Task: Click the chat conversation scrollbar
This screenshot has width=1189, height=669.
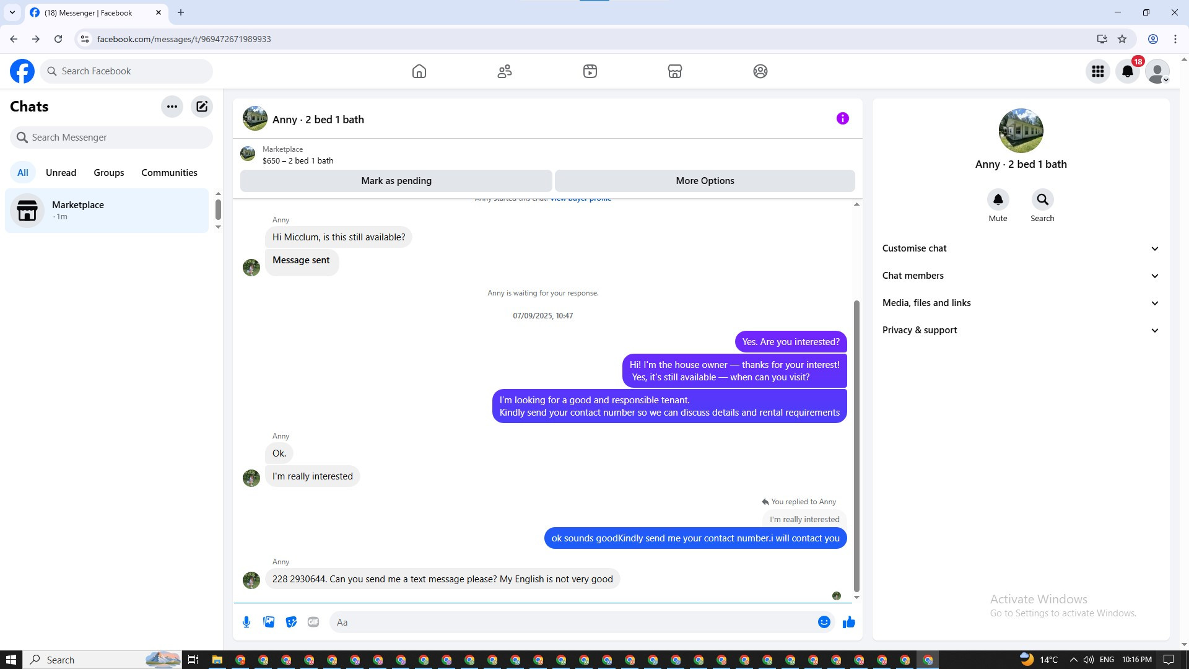Action: pyautogui.click(x=856, y=446)
